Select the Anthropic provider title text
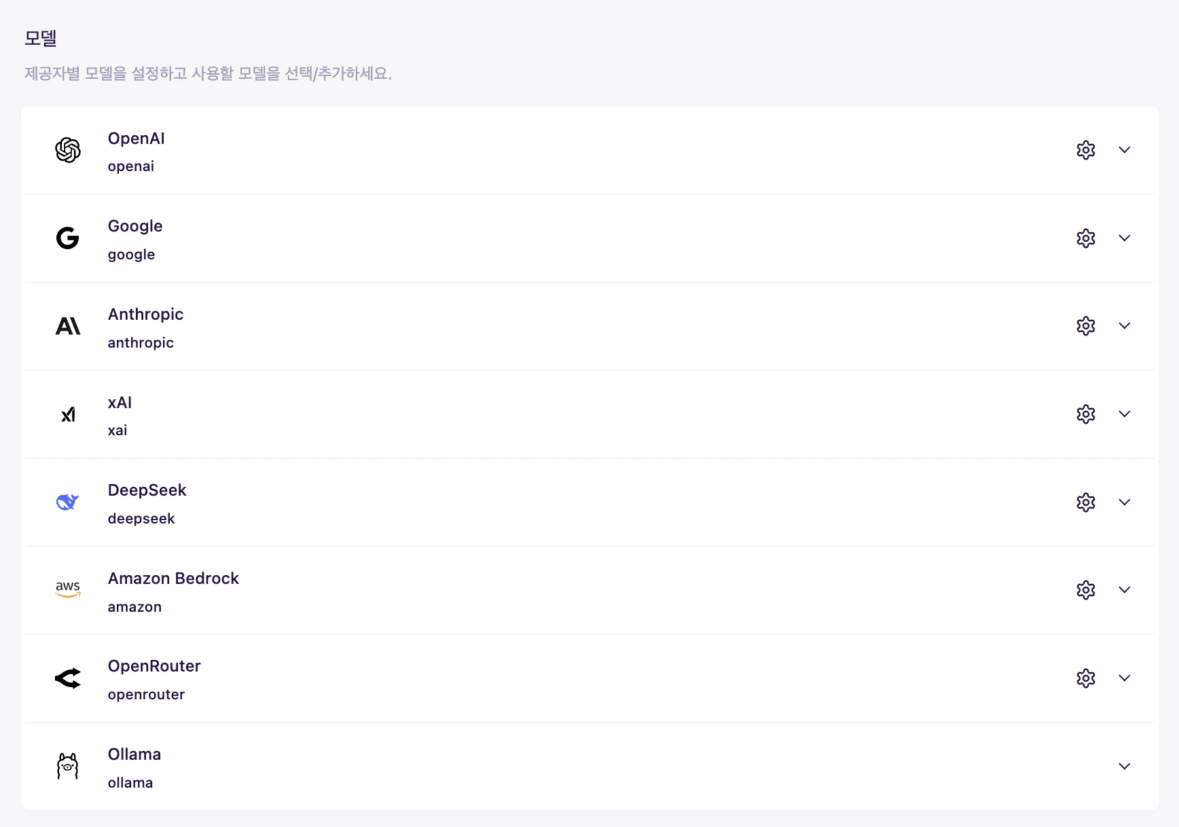The width and height of the screenshot is (1179, 827). [x=145, y=314]
